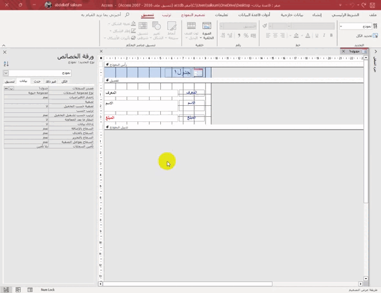Select the red المبلغ text box

tap(141, 117)
